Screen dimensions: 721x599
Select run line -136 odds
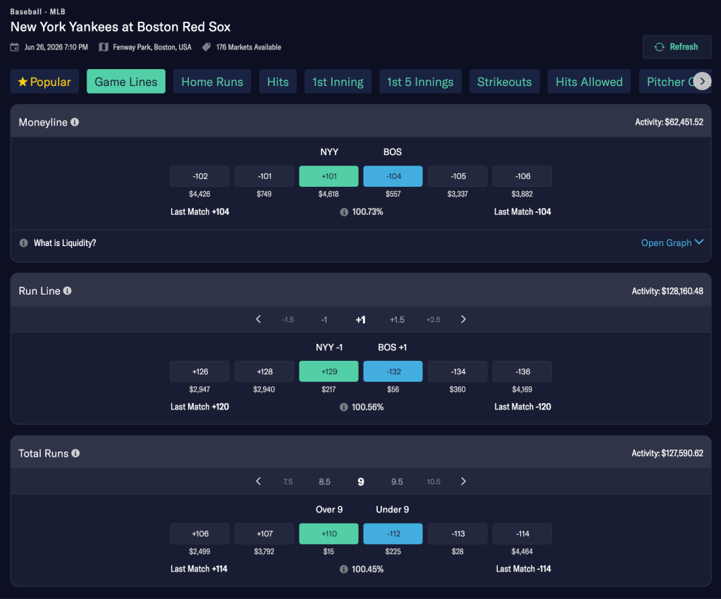pos(522,371)
